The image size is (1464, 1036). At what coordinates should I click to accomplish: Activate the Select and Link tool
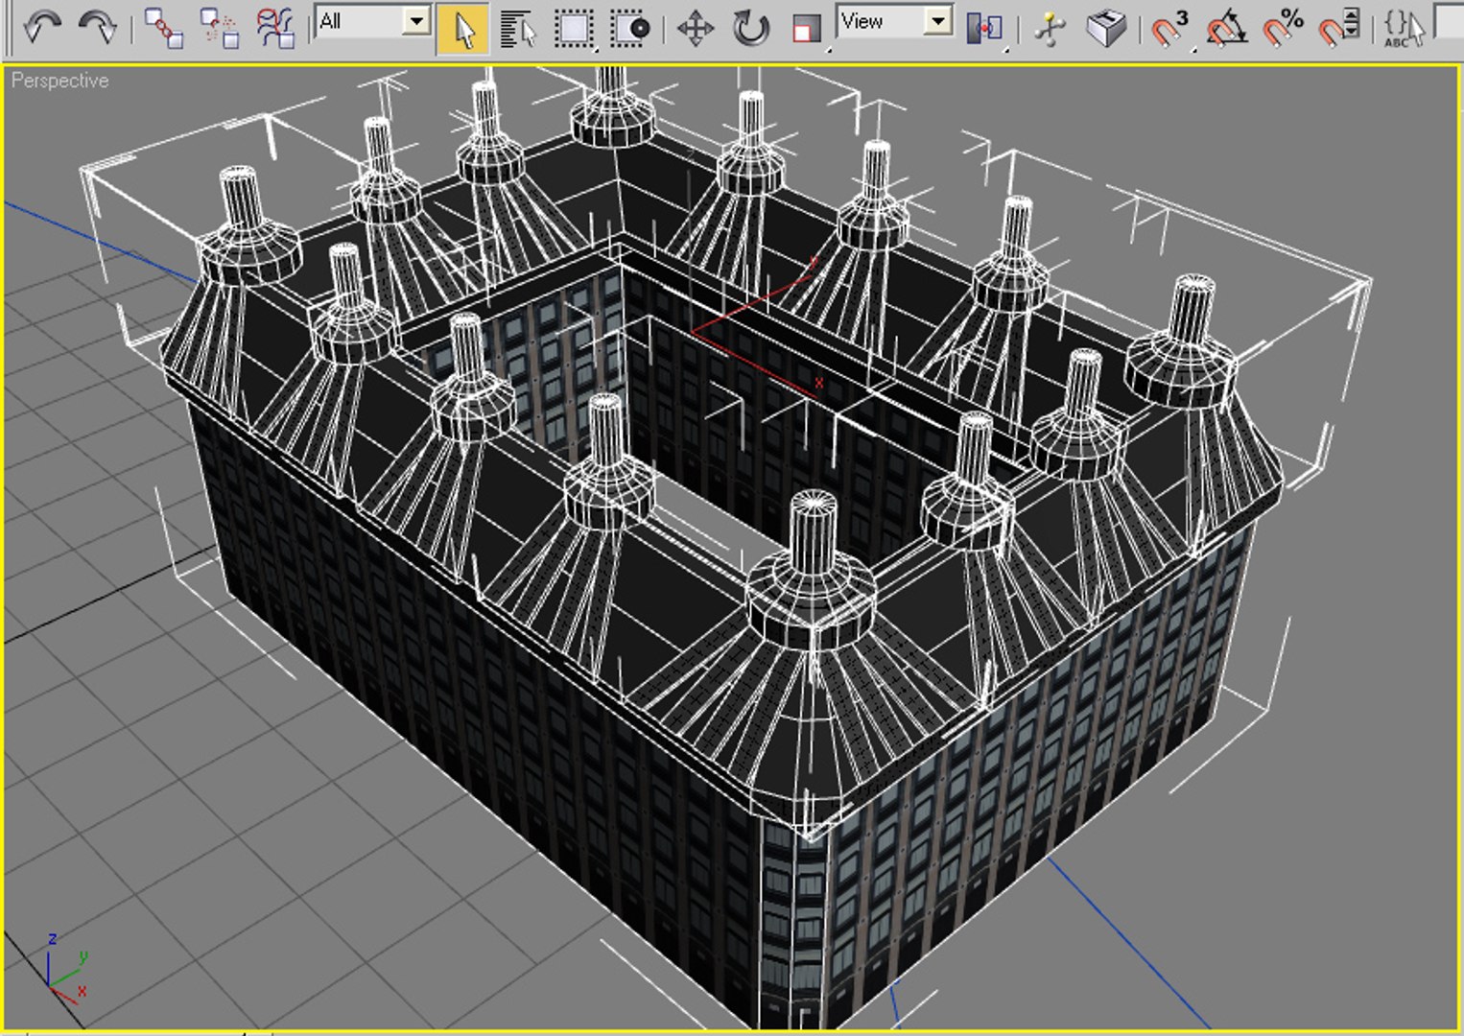162,27
